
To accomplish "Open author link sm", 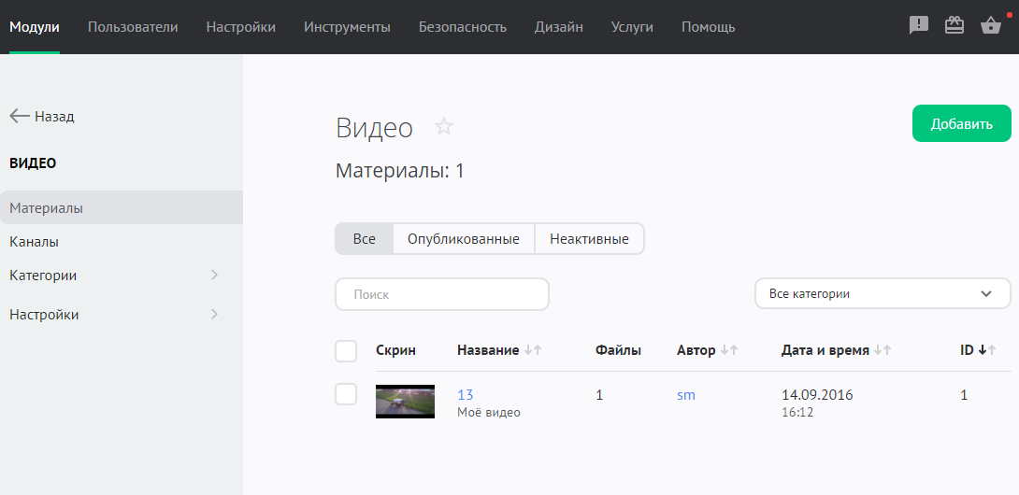I will coord(686,395).
